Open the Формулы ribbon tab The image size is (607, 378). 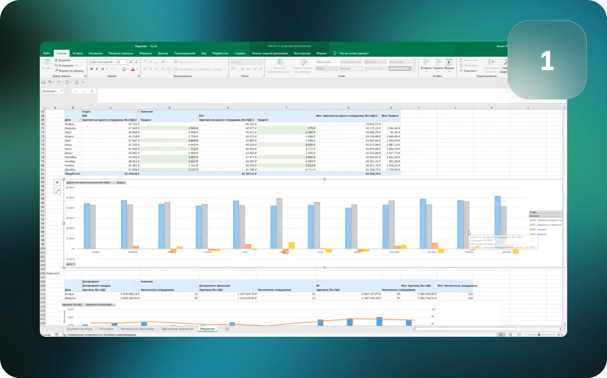pyautogui.click(x=145, y=53)
